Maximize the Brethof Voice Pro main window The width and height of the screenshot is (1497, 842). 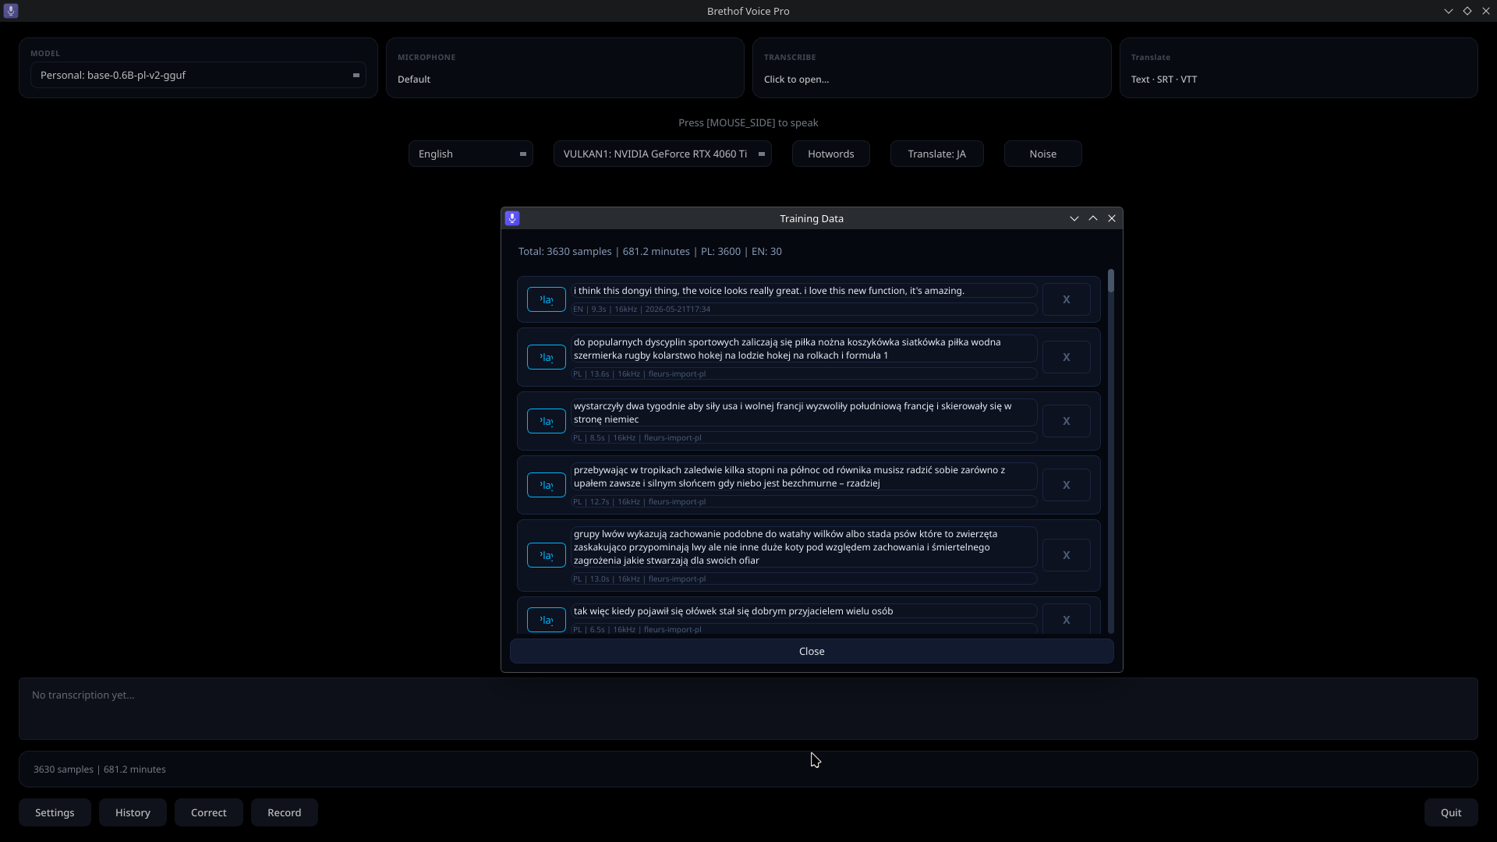coord(1467,11)
